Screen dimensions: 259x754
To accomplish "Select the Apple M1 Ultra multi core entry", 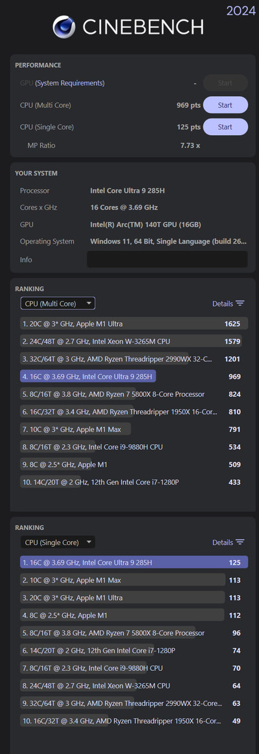I will point(134,323).
